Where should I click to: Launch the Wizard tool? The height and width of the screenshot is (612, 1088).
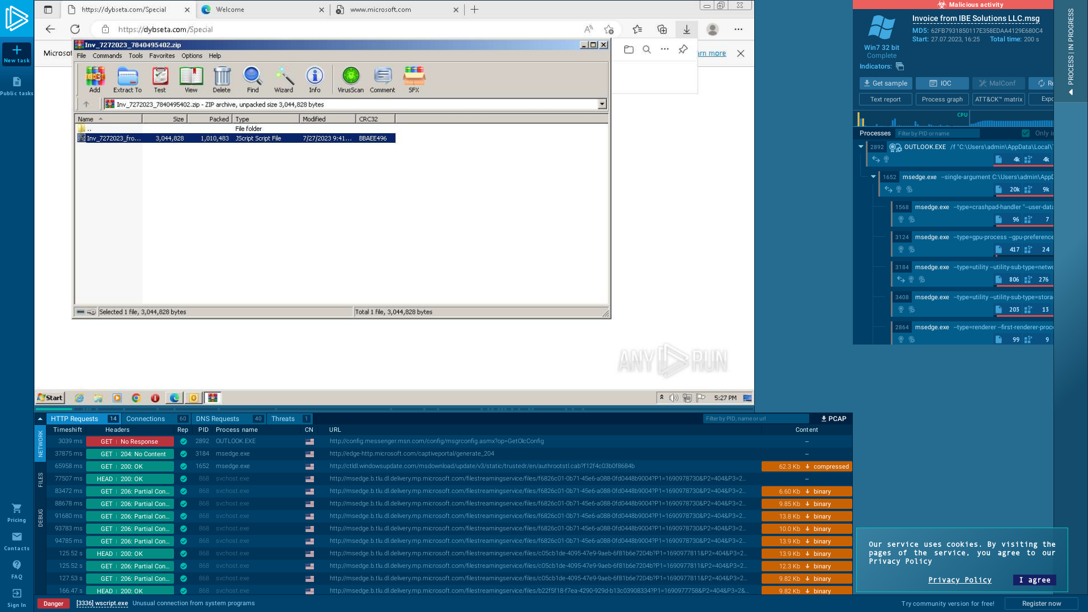[283, 79]
